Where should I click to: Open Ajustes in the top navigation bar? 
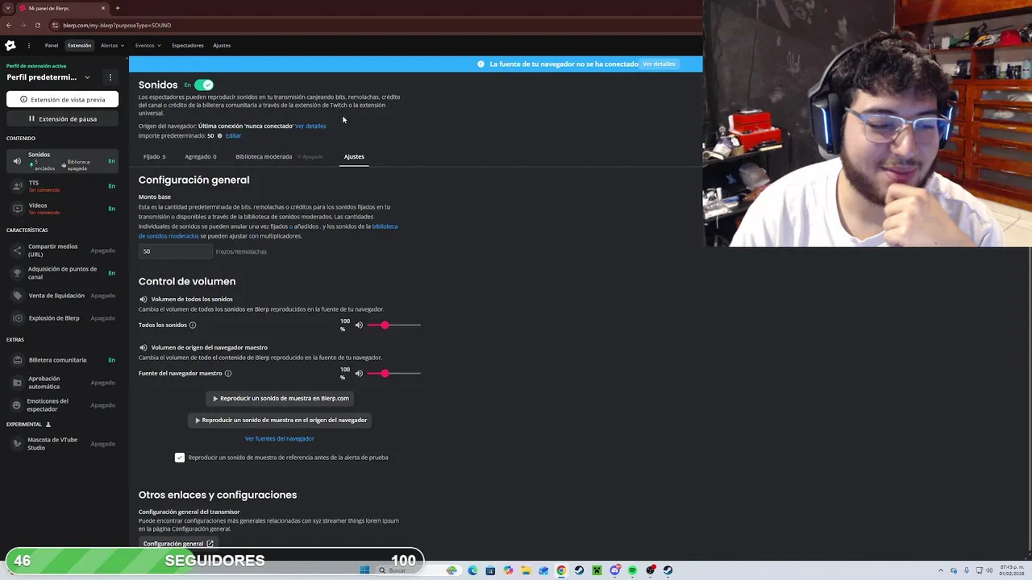[x=222, y=45]
